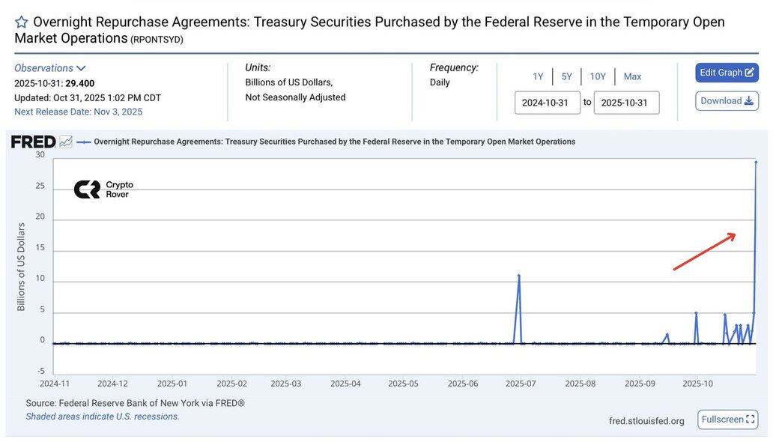
Task: Click the pencil icon on Edit Graph
Action: pyautogui.click(x=749, y=73)
